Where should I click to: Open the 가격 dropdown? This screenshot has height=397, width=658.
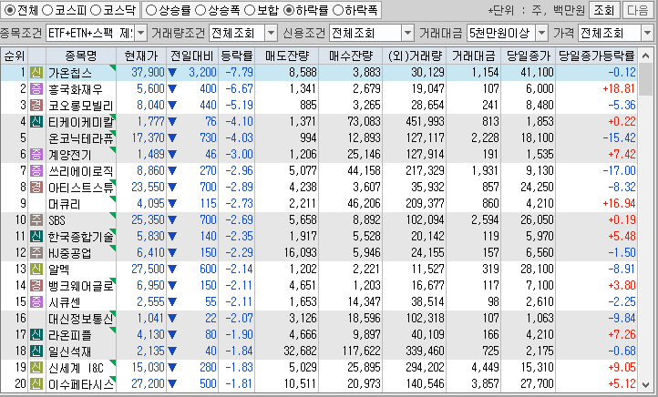pyautogui.click(x=647, y=33)
